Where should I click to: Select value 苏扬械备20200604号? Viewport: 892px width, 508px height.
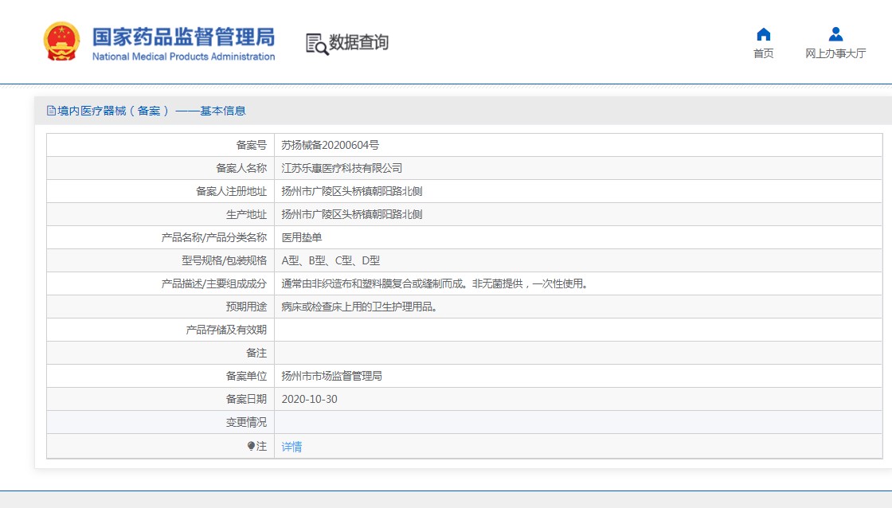[331, 146]
